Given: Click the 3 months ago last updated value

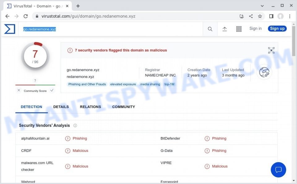Looking at the screenshot, I should [x=233, y=75].
